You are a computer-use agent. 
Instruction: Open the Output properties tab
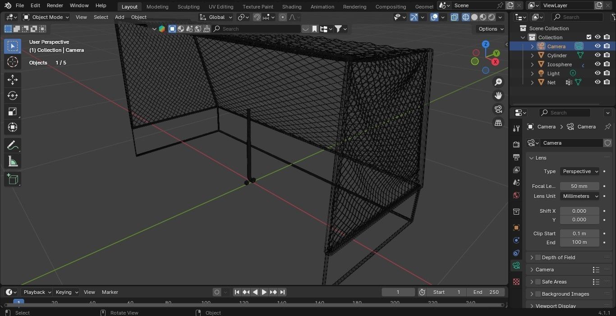(516, 157)
